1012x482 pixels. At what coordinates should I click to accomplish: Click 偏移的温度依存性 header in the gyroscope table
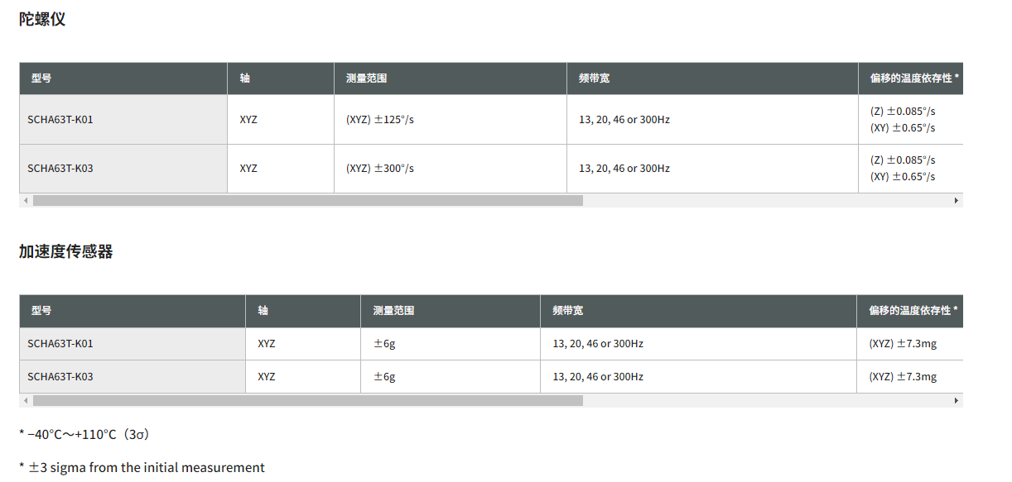(x=910, y=79)
